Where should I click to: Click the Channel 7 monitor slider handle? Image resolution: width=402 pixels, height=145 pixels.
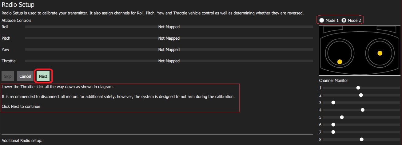point(333,132)
